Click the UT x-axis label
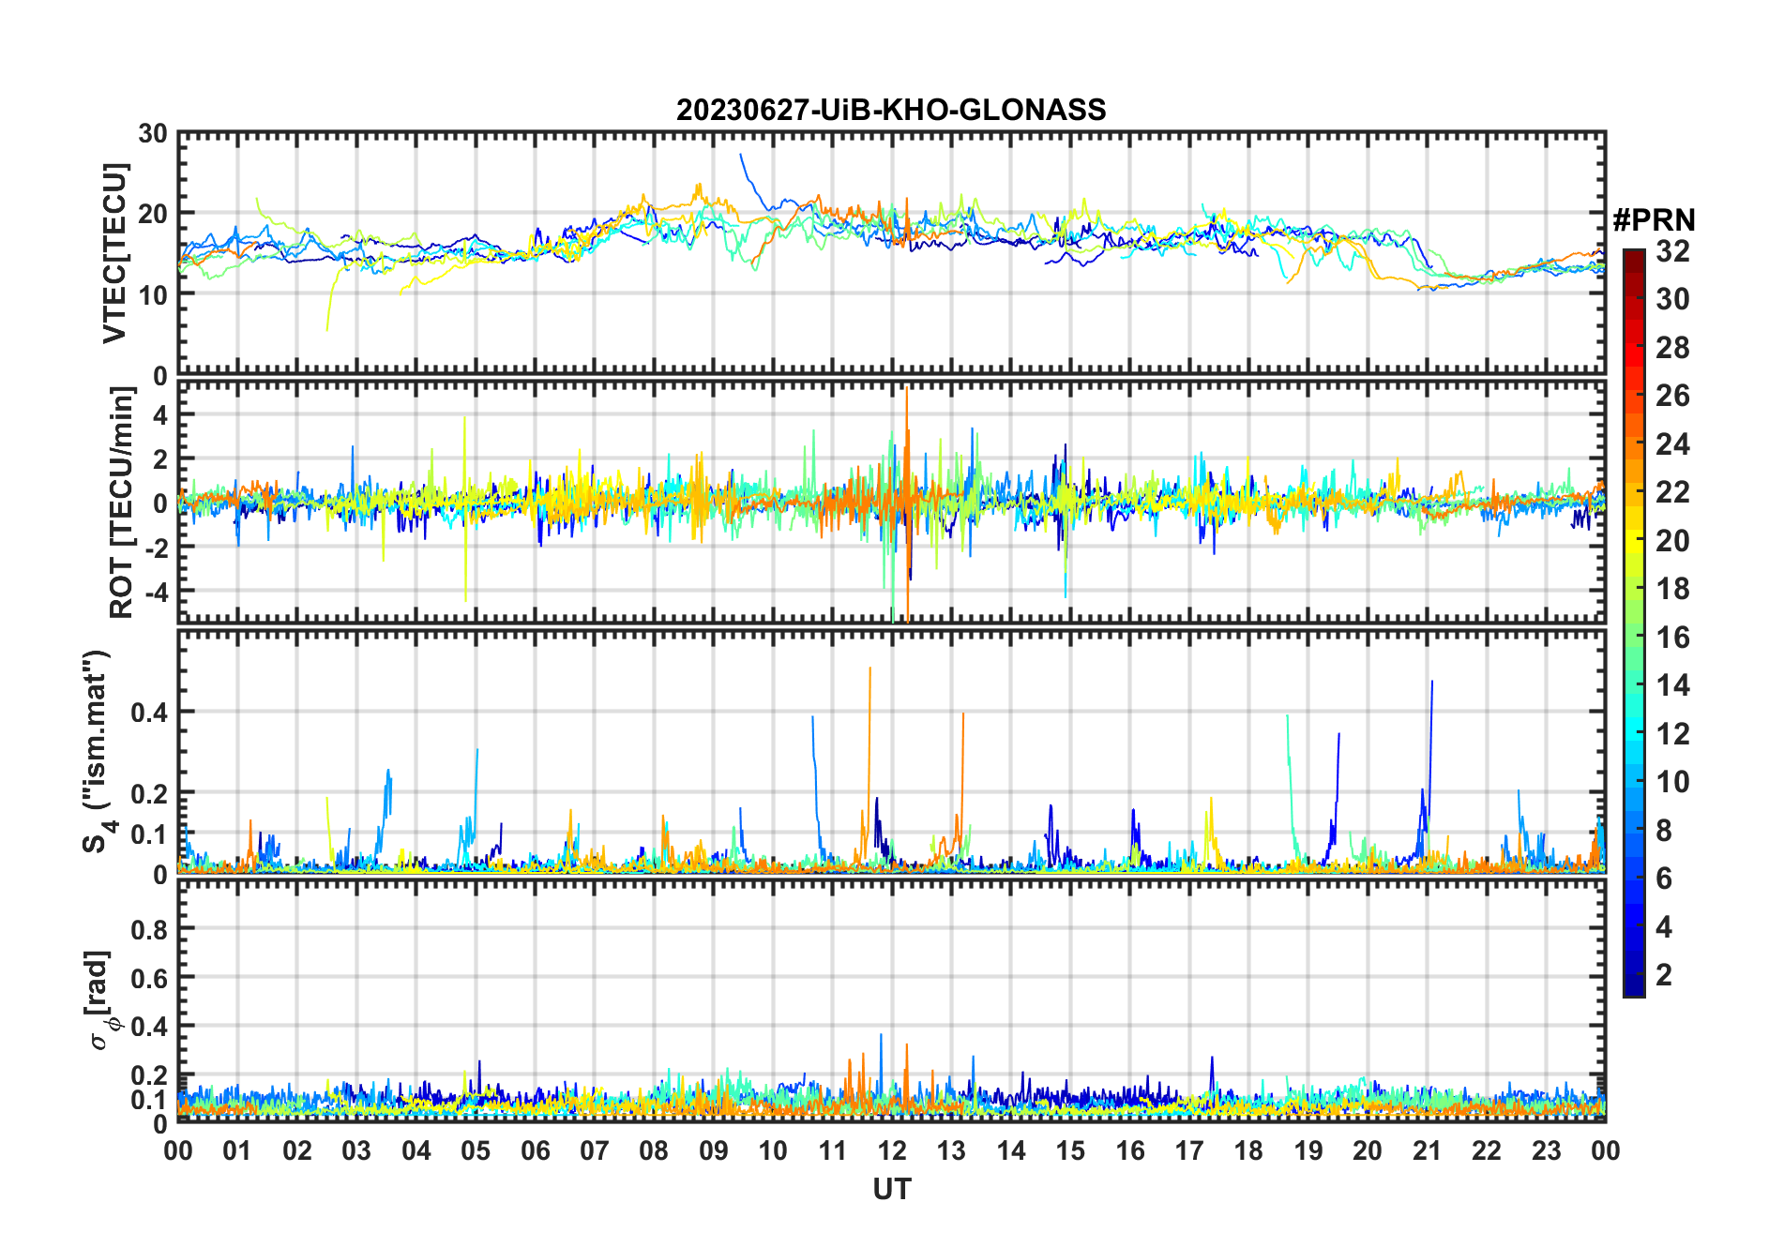1784x1247 pixels. (891, 1189)
